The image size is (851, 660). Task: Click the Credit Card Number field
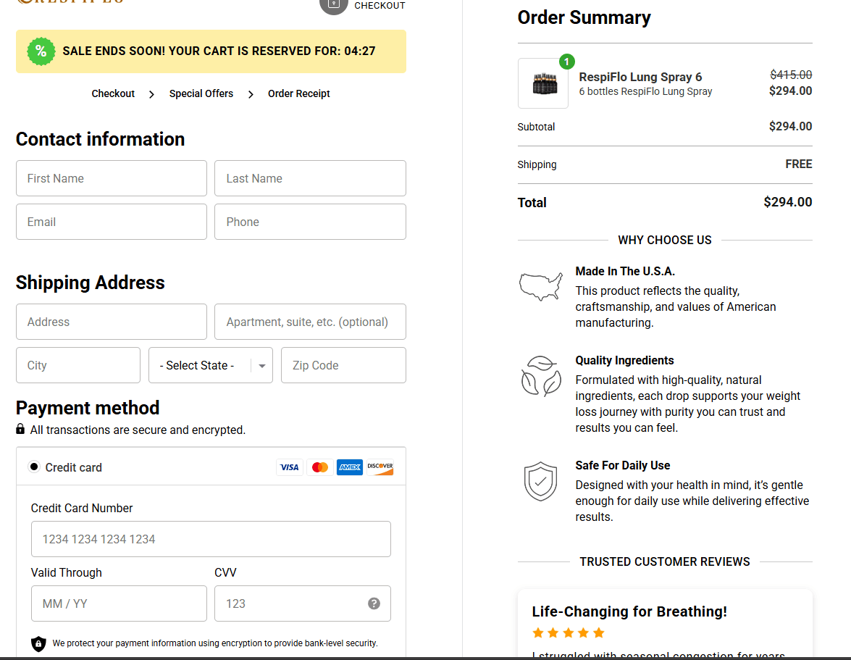coord(211,539)
